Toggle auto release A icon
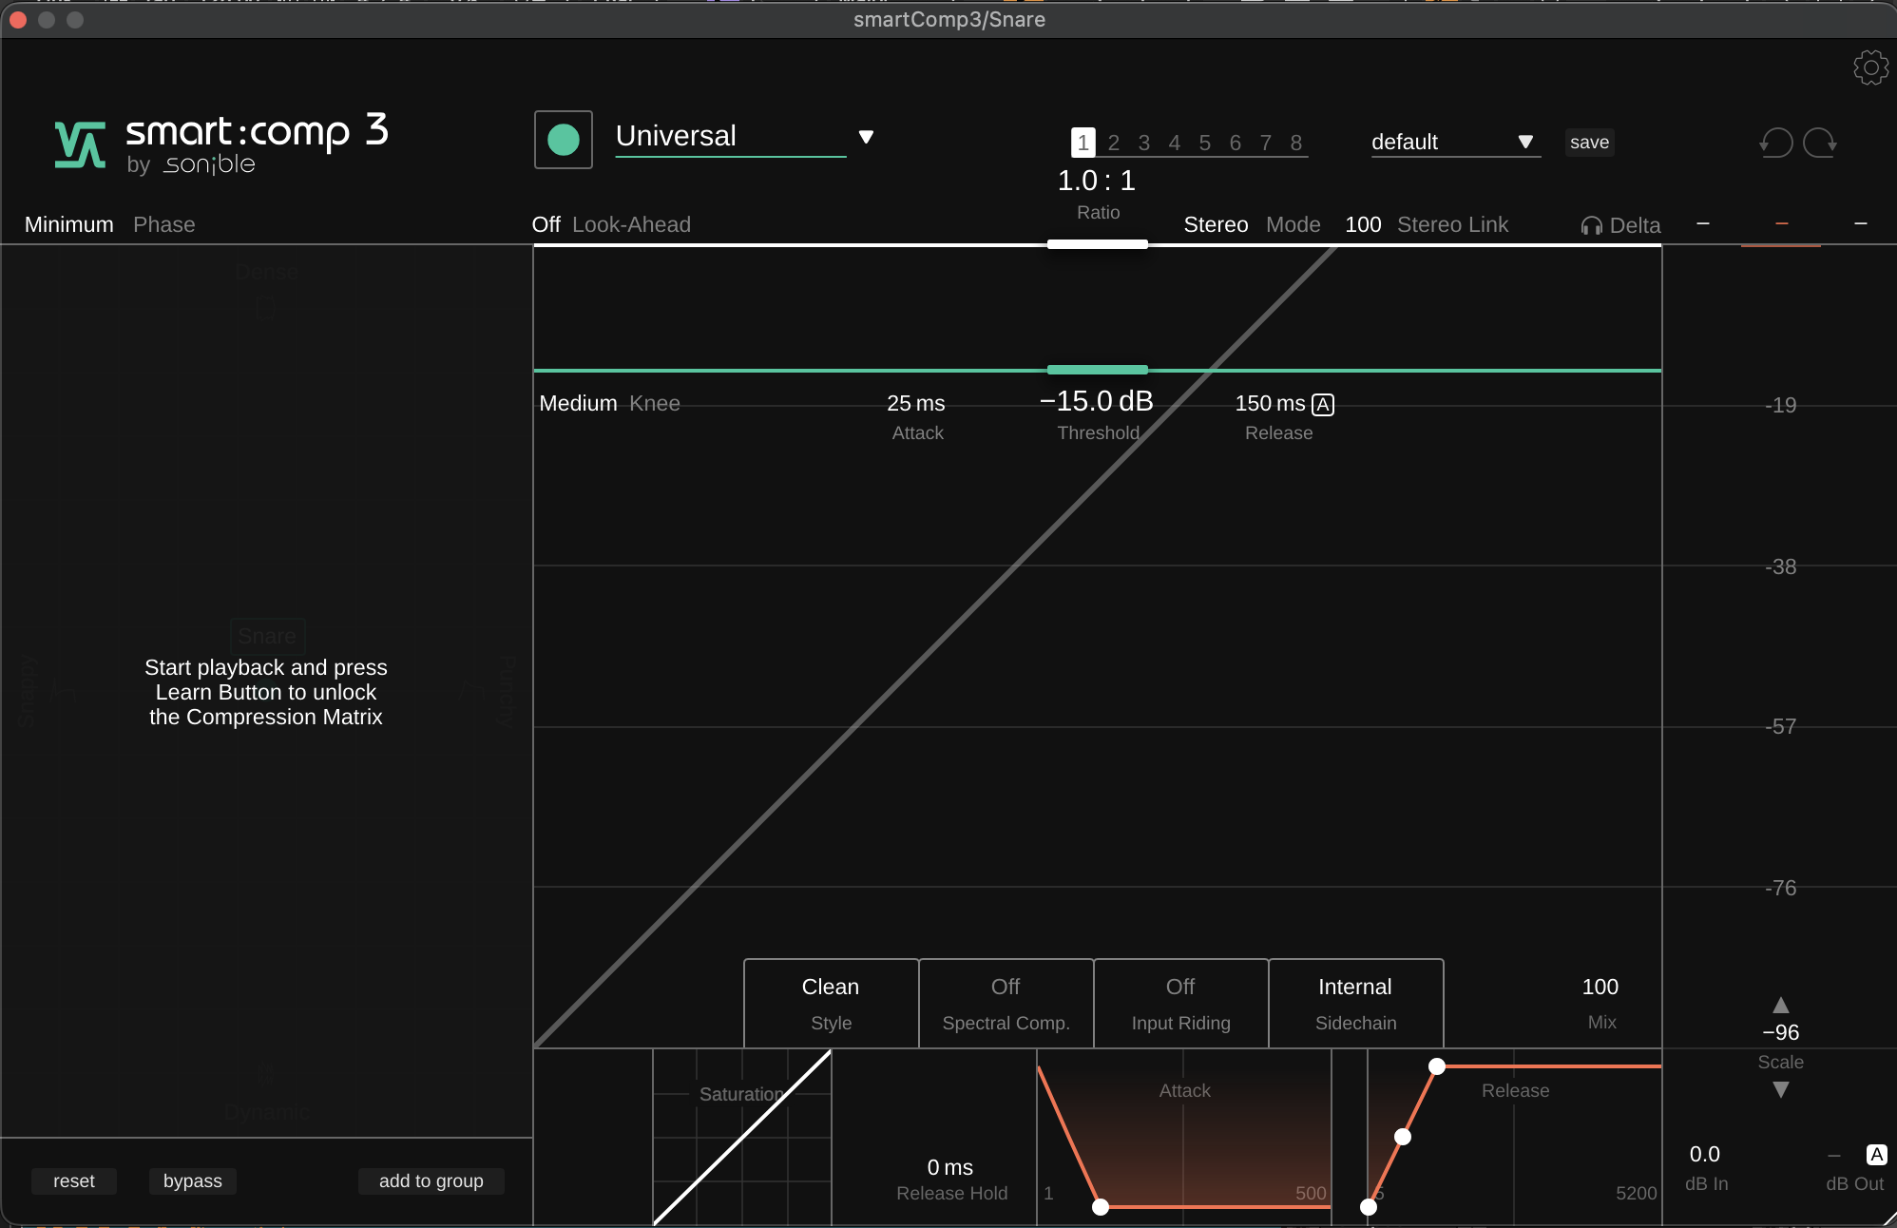 1322,405
